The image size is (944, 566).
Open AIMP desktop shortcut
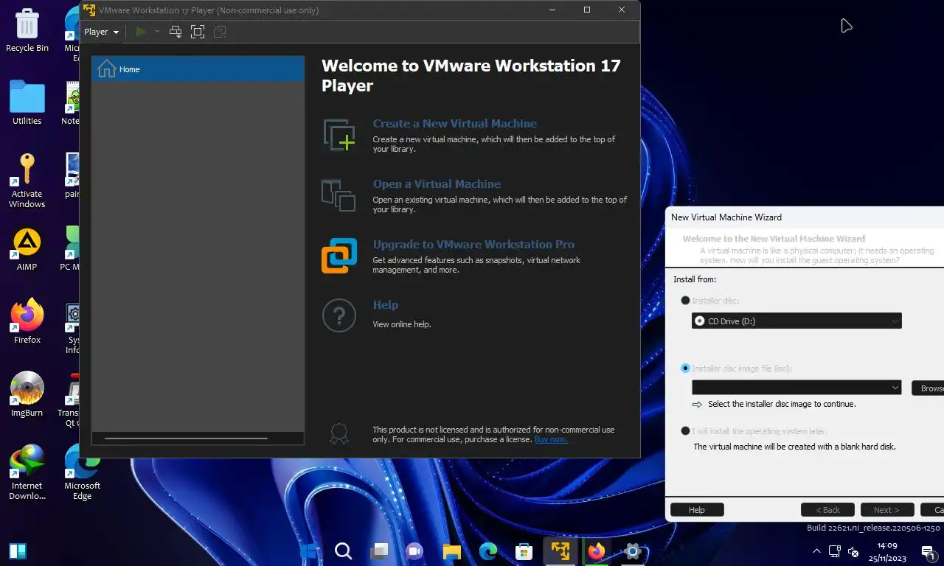pyautogui.click(x=27, y=249)
